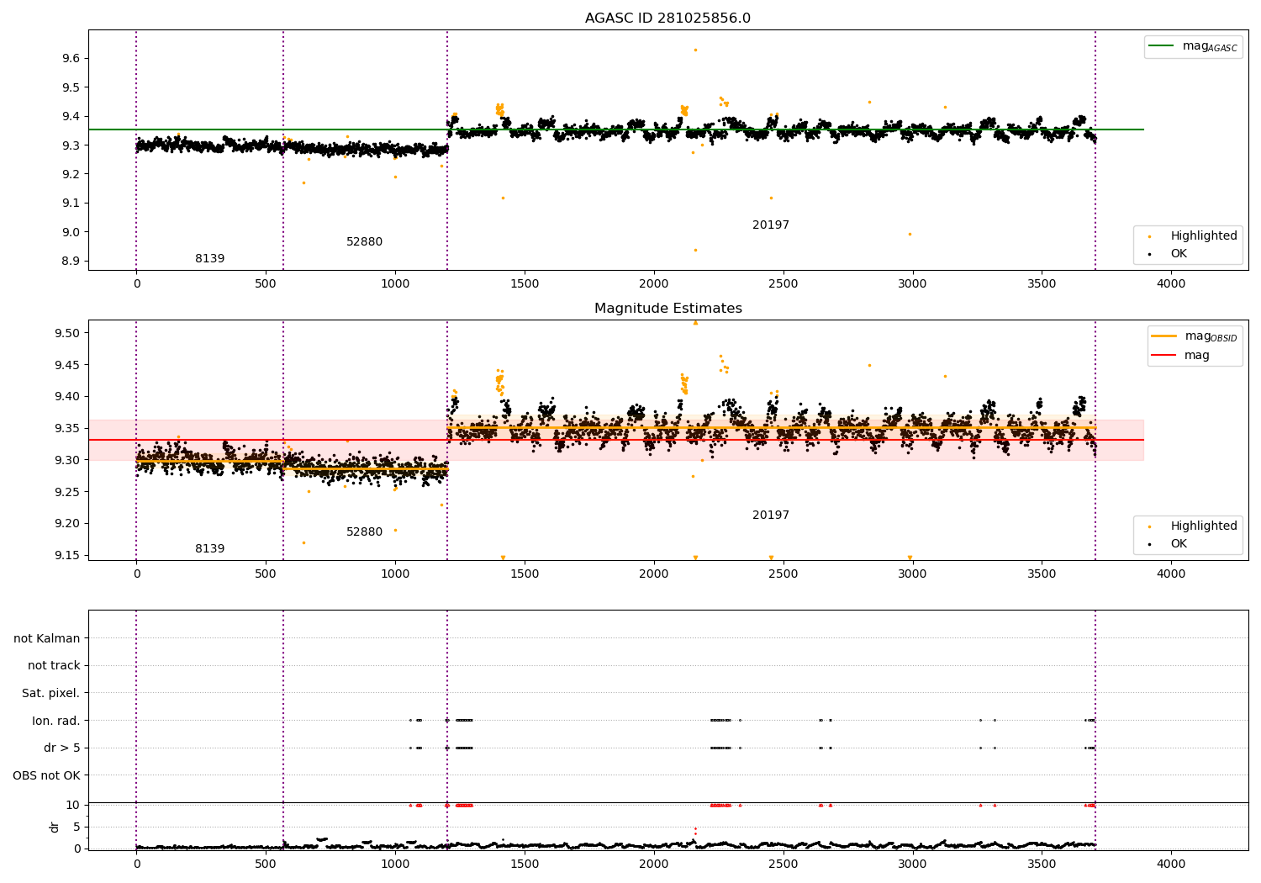The image size is (1261, 883).
Task: Click the 9.15 tick on middle y-axis
Action: (x=67, y=555)
